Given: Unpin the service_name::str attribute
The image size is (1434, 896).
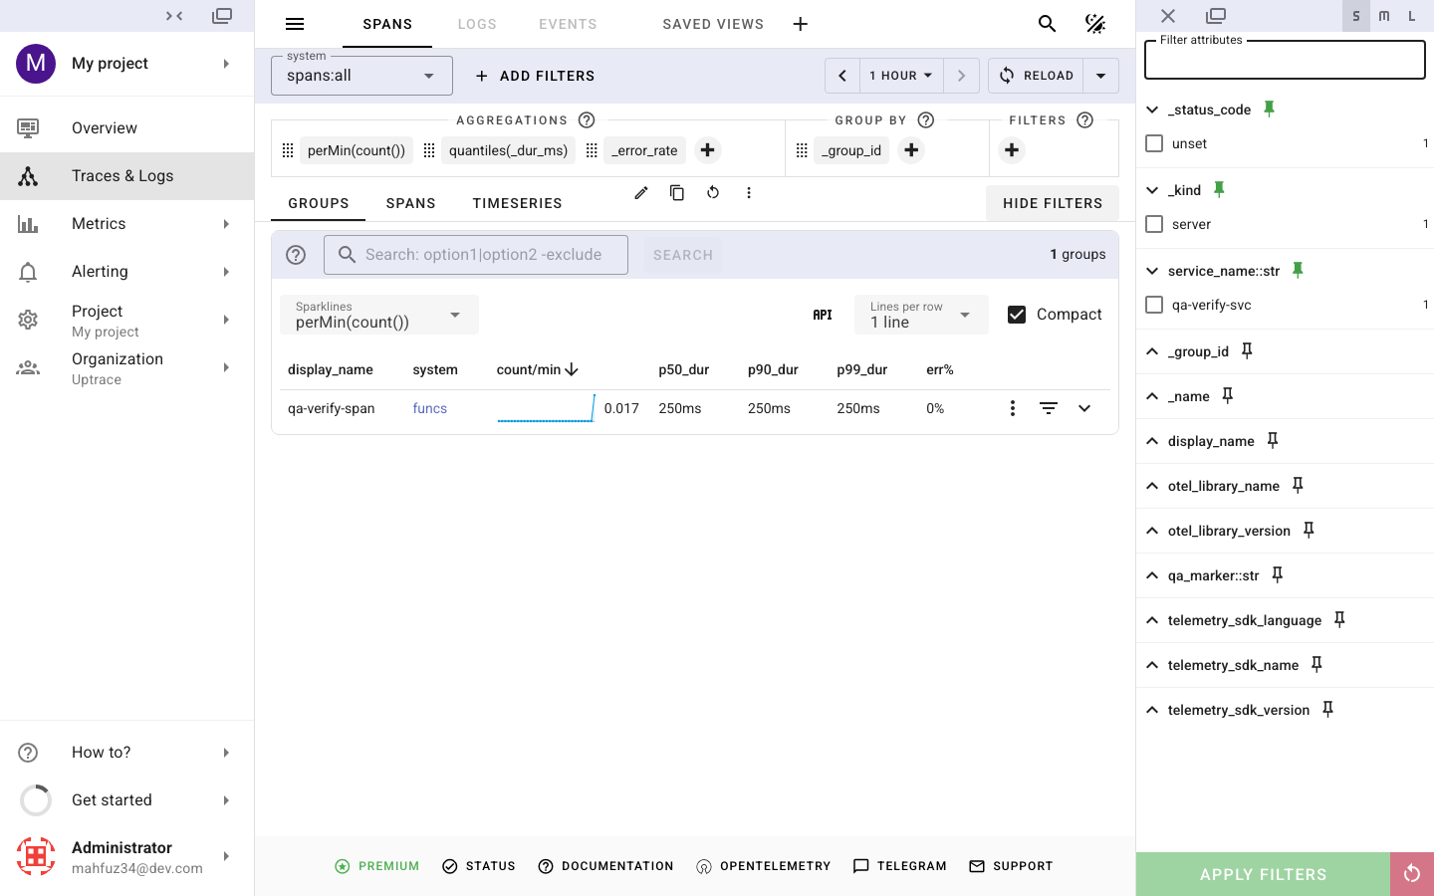Looking at the screenshot, I should click(x=1298, y=270).
